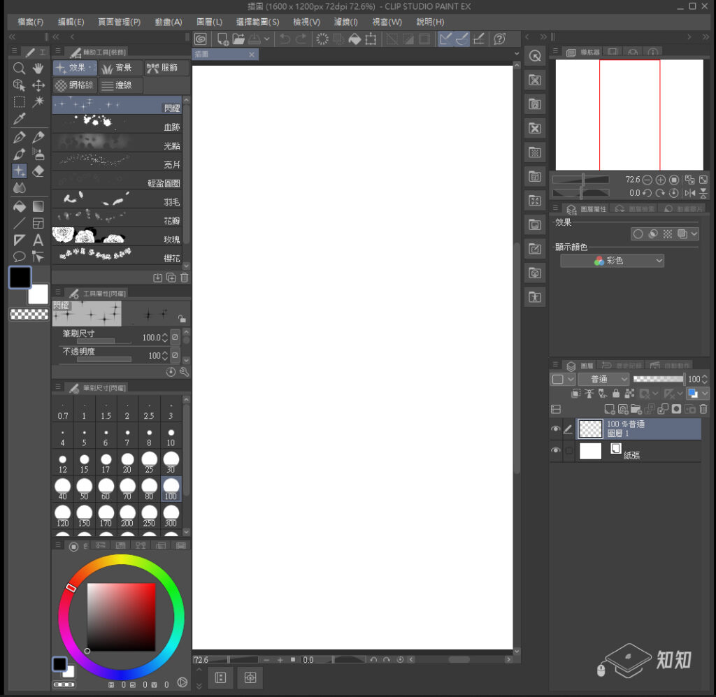The image size is (716, 697).
Task: Select the 玫瑰 brush
Action: [117, 236]
